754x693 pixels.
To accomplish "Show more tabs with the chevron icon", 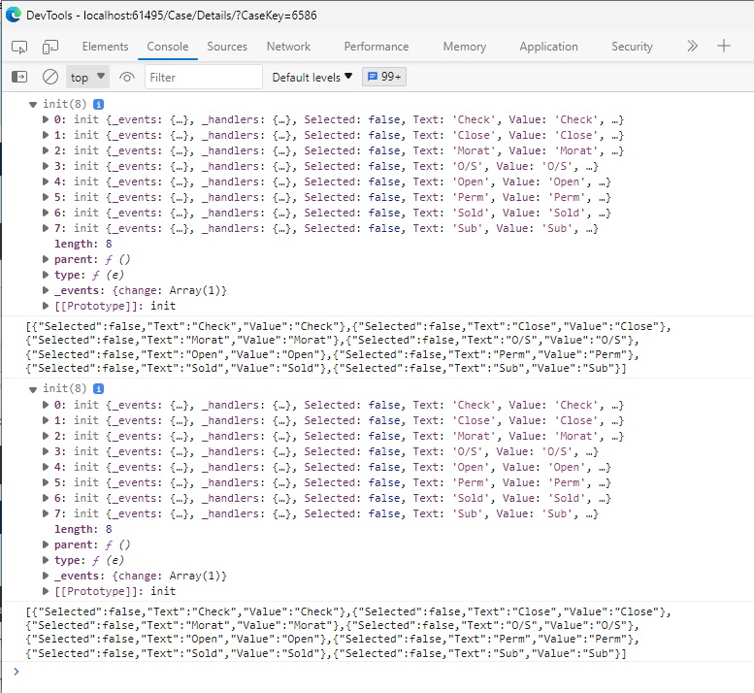I will point(692,46).
